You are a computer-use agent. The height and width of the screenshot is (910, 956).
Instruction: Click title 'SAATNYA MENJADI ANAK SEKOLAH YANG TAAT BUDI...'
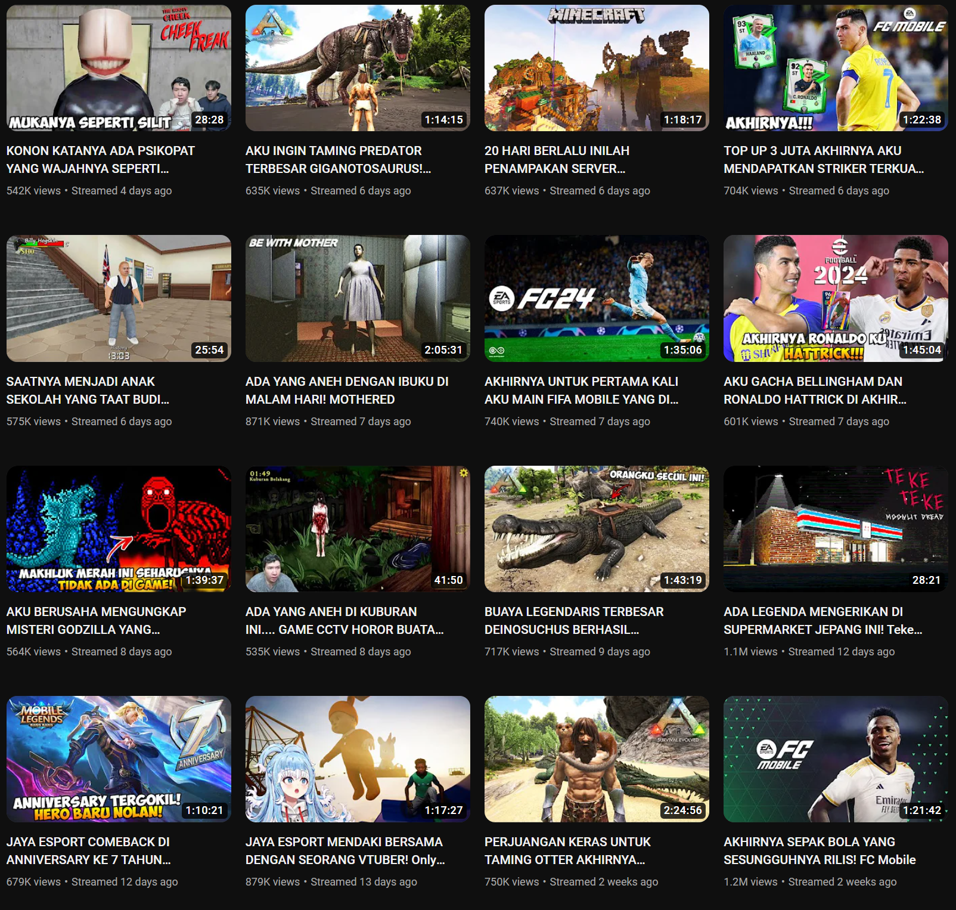[88, 390]
